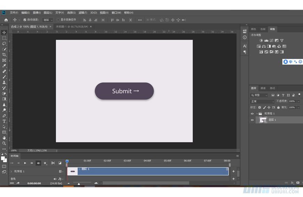This screenshot has width=303, height=197.
Task: Choose the Zoom tool
Action: click(4, 143)
